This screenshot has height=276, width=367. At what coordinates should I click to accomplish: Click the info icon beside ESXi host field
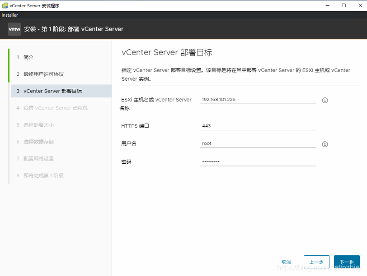coord(325,101)
